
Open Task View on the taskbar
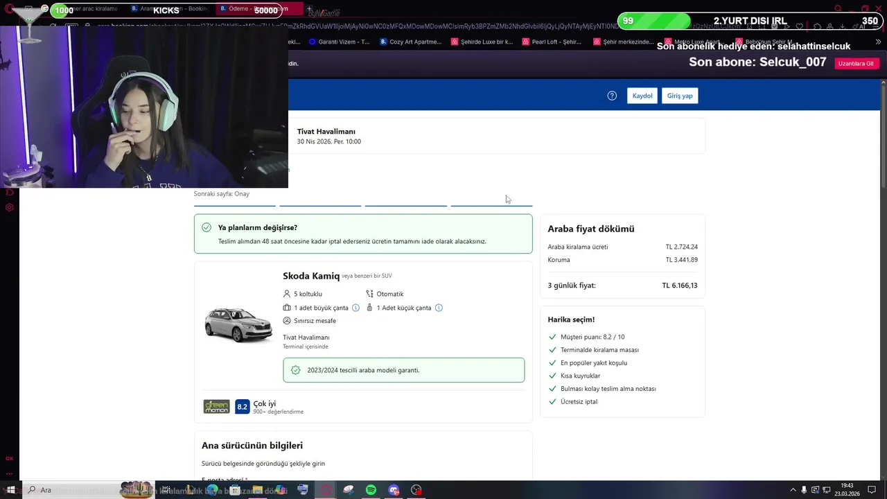pyautogui.click(x=166, y=490)
